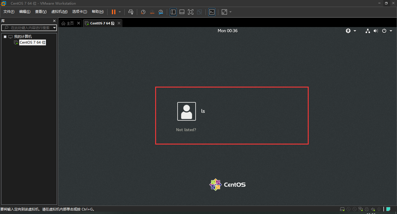397x214 pixels.
Task: Click the power icon in the guest top bar
Action: coord(384,31)
